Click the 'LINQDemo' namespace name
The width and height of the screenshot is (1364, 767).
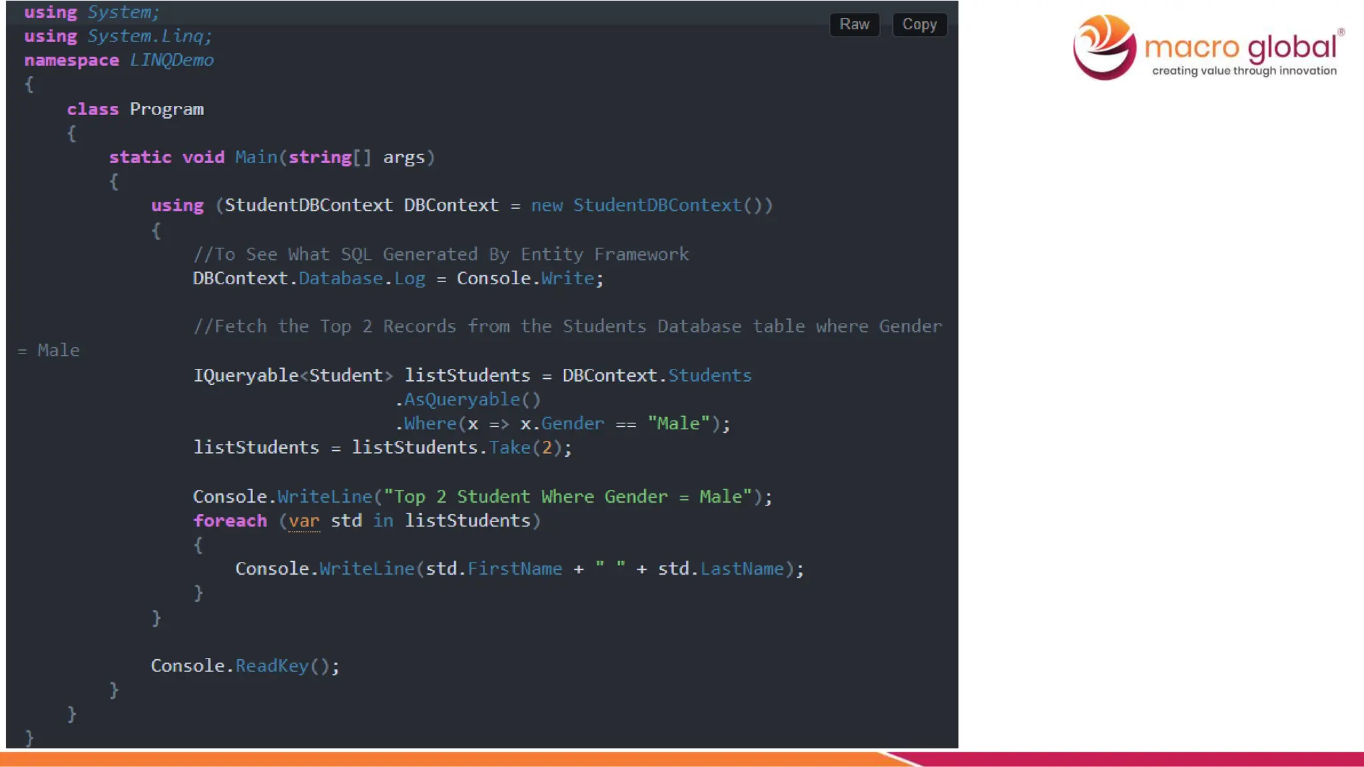coord(172,60)
